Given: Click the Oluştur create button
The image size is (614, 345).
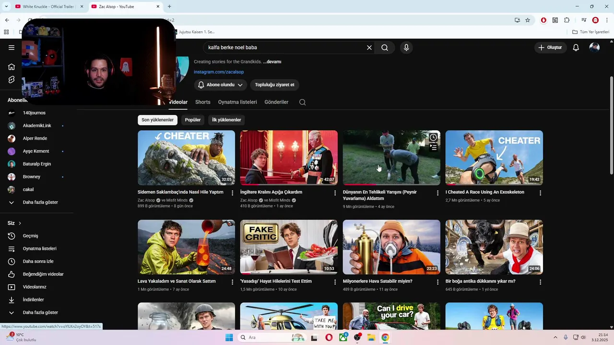Looking at the screenshot, I should [x=550, y=47].
